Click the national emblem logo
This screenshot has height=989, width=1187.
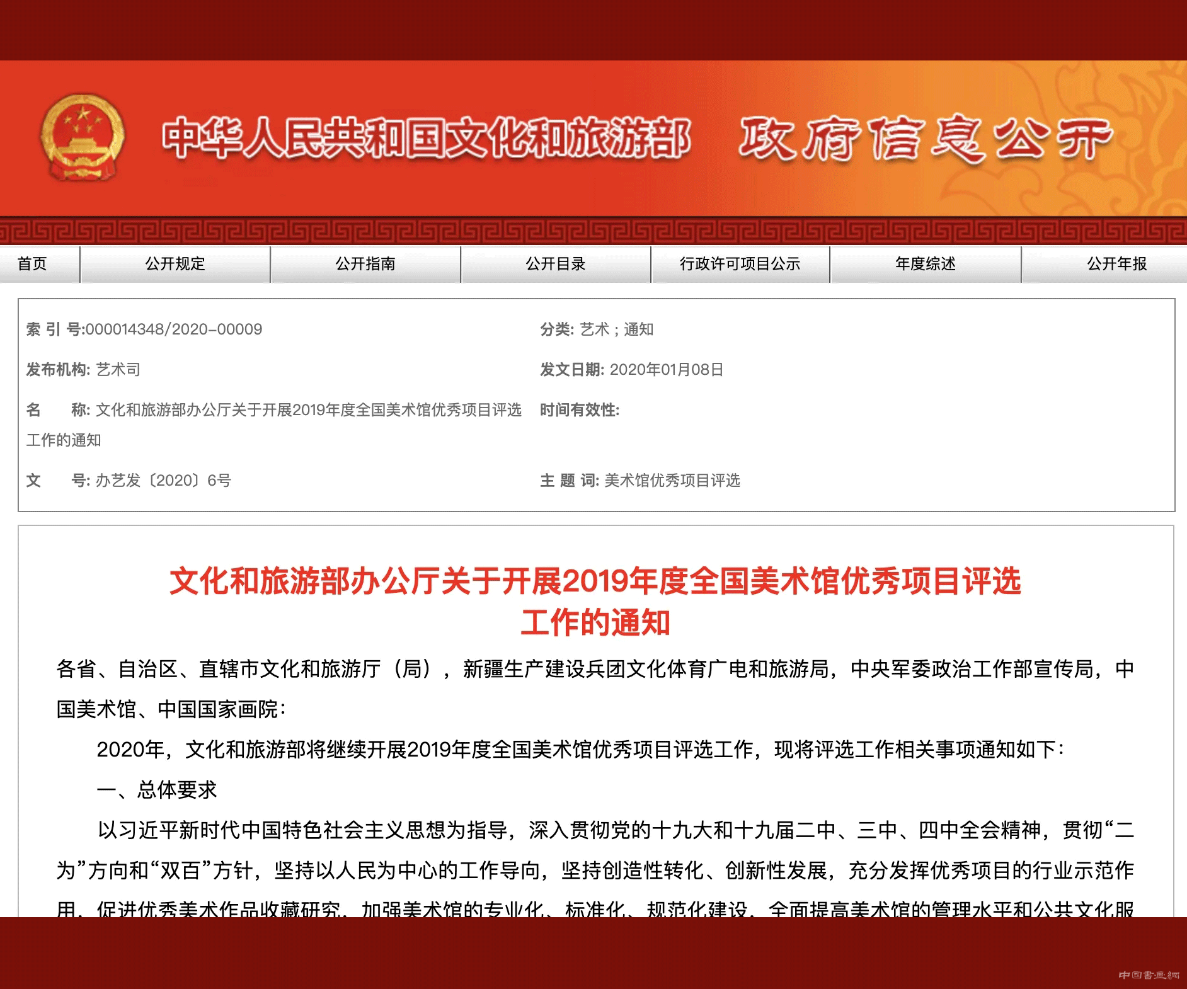(x=81, y=138)
